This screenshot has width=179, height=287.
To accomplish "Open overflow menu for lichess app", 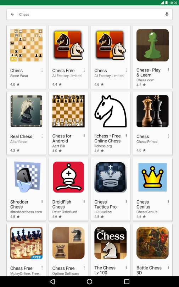I will tap(126, 136).
